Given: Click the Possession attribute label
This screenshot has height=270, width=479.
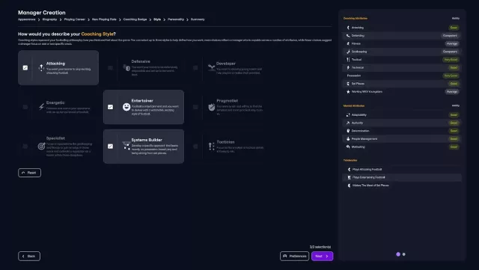Looking at the screenshot, I should click(354, 76).
